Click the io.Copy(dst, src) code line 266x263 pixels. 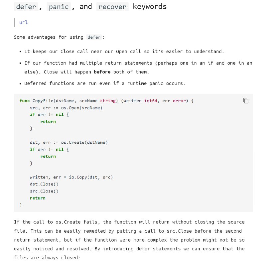pyautogui.click(x=71, y=177)
